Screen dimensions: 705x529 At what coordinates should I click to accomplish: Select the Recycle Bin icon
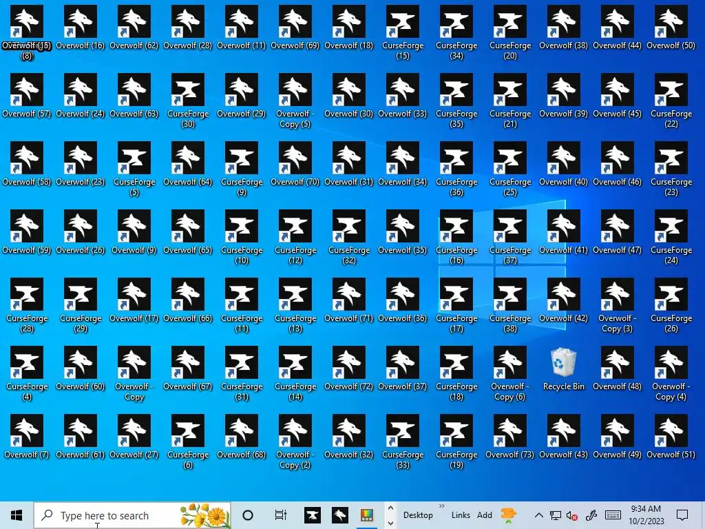point(563,368)
